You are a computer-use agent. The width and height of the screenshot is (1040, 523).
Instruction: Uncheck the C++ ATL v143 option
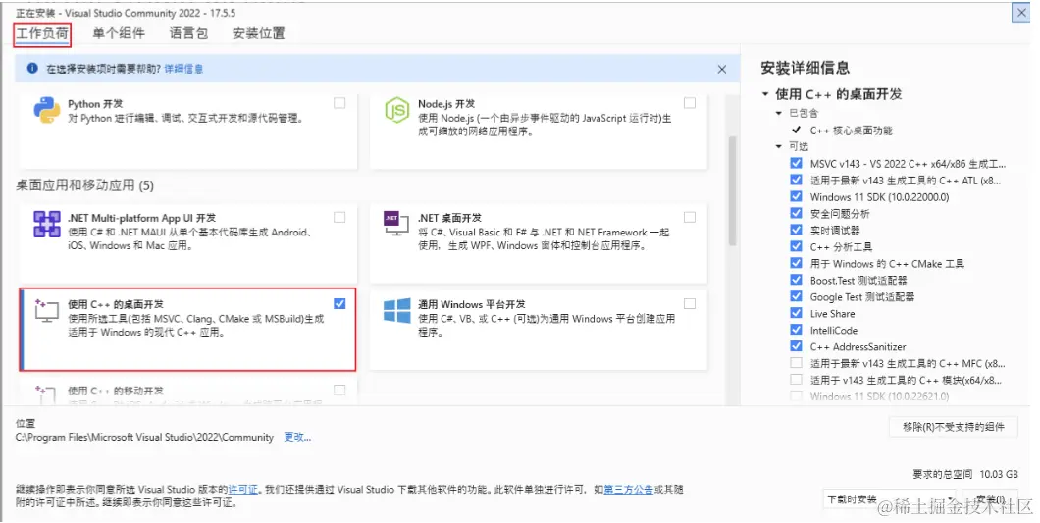coord(796,180)
